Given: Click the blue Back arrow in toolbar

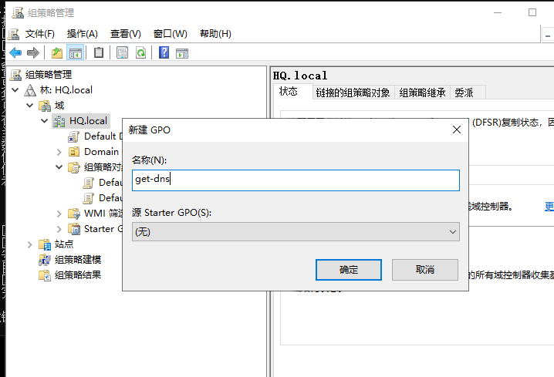Looking at the screenshot, I should (15, 53).
